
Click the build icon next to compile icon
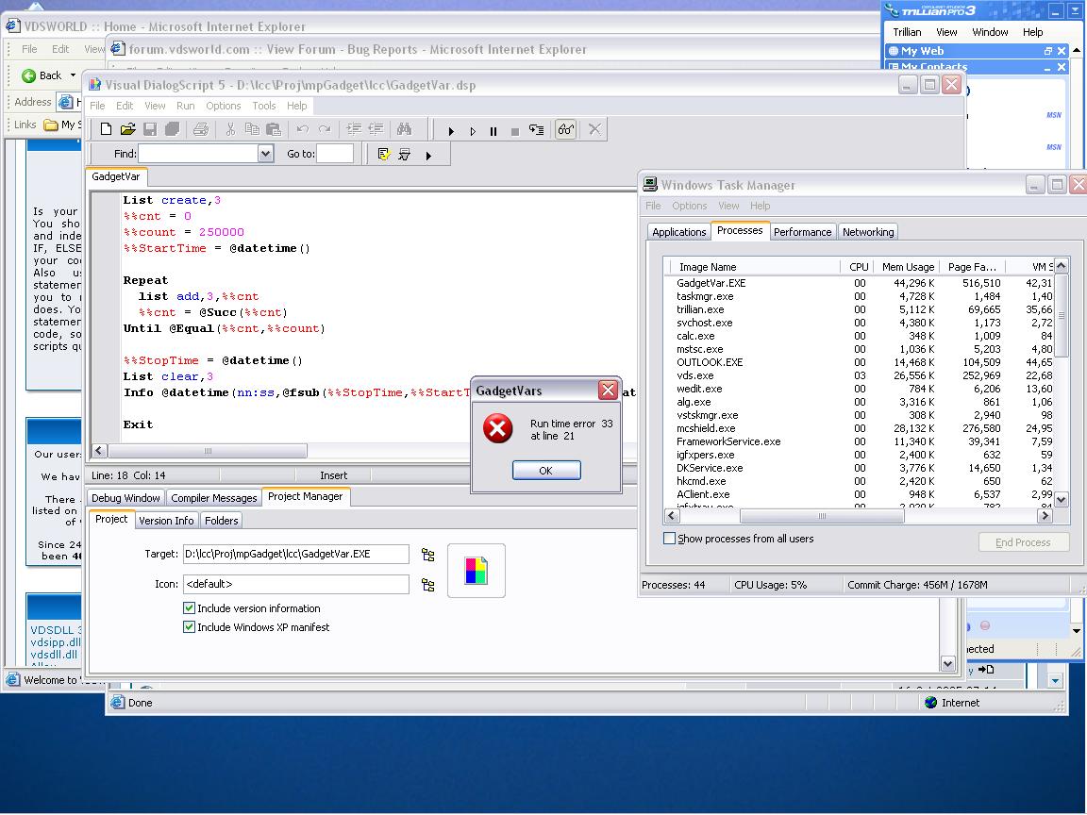(x=405, y=154)
